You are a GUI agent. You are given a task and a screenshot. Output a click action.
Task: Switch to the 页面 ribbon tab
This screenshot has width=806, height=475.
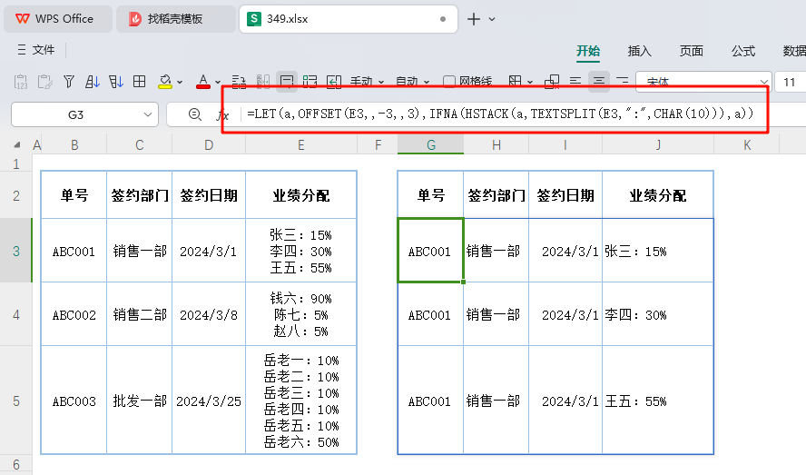pos(692,51)
